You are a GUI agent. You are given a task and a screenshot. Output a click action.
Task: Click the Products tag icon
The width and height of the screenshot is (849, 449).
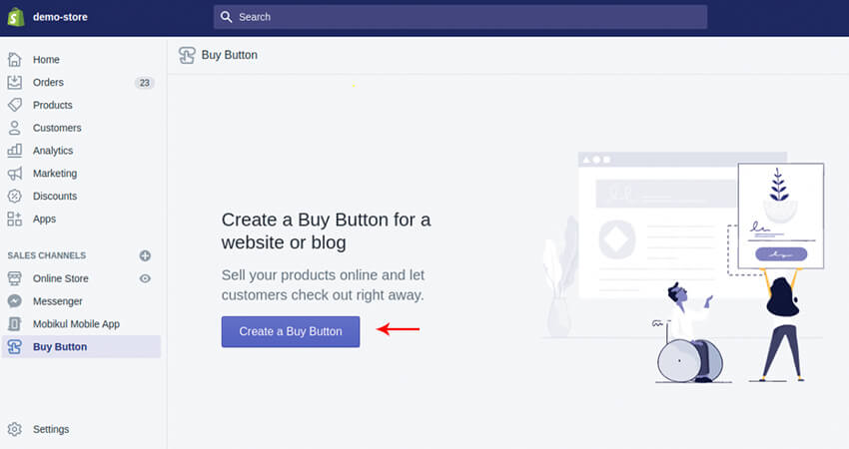pyautogui.click(x=15, y=105)
